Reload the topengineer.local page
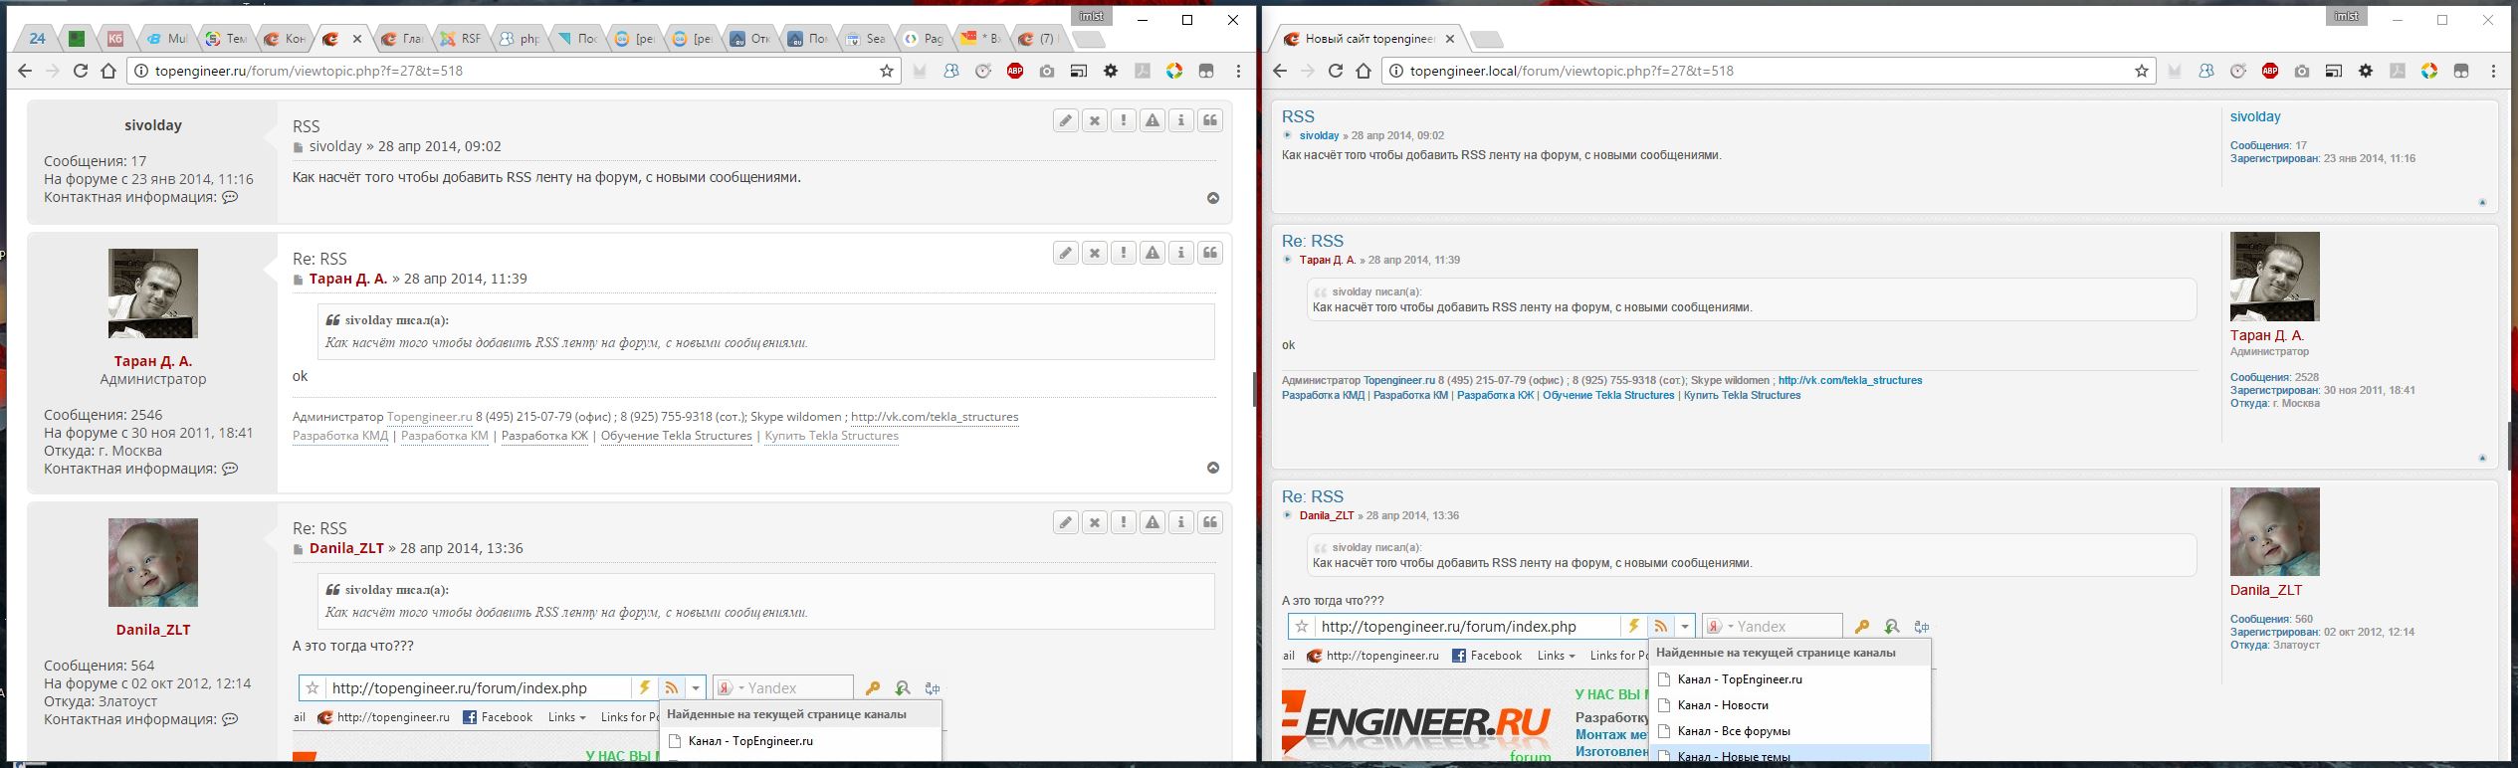This screenshot has width=2518, height=768. coord(1336,71)
